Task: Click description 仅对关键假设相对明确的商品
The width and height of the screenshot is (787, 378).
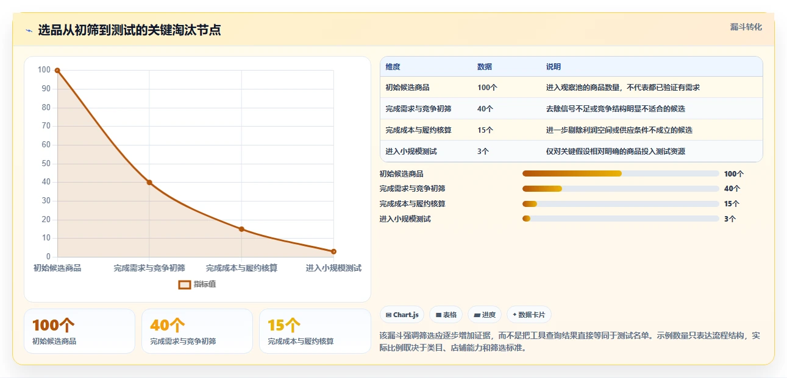Action: [616, 152]
